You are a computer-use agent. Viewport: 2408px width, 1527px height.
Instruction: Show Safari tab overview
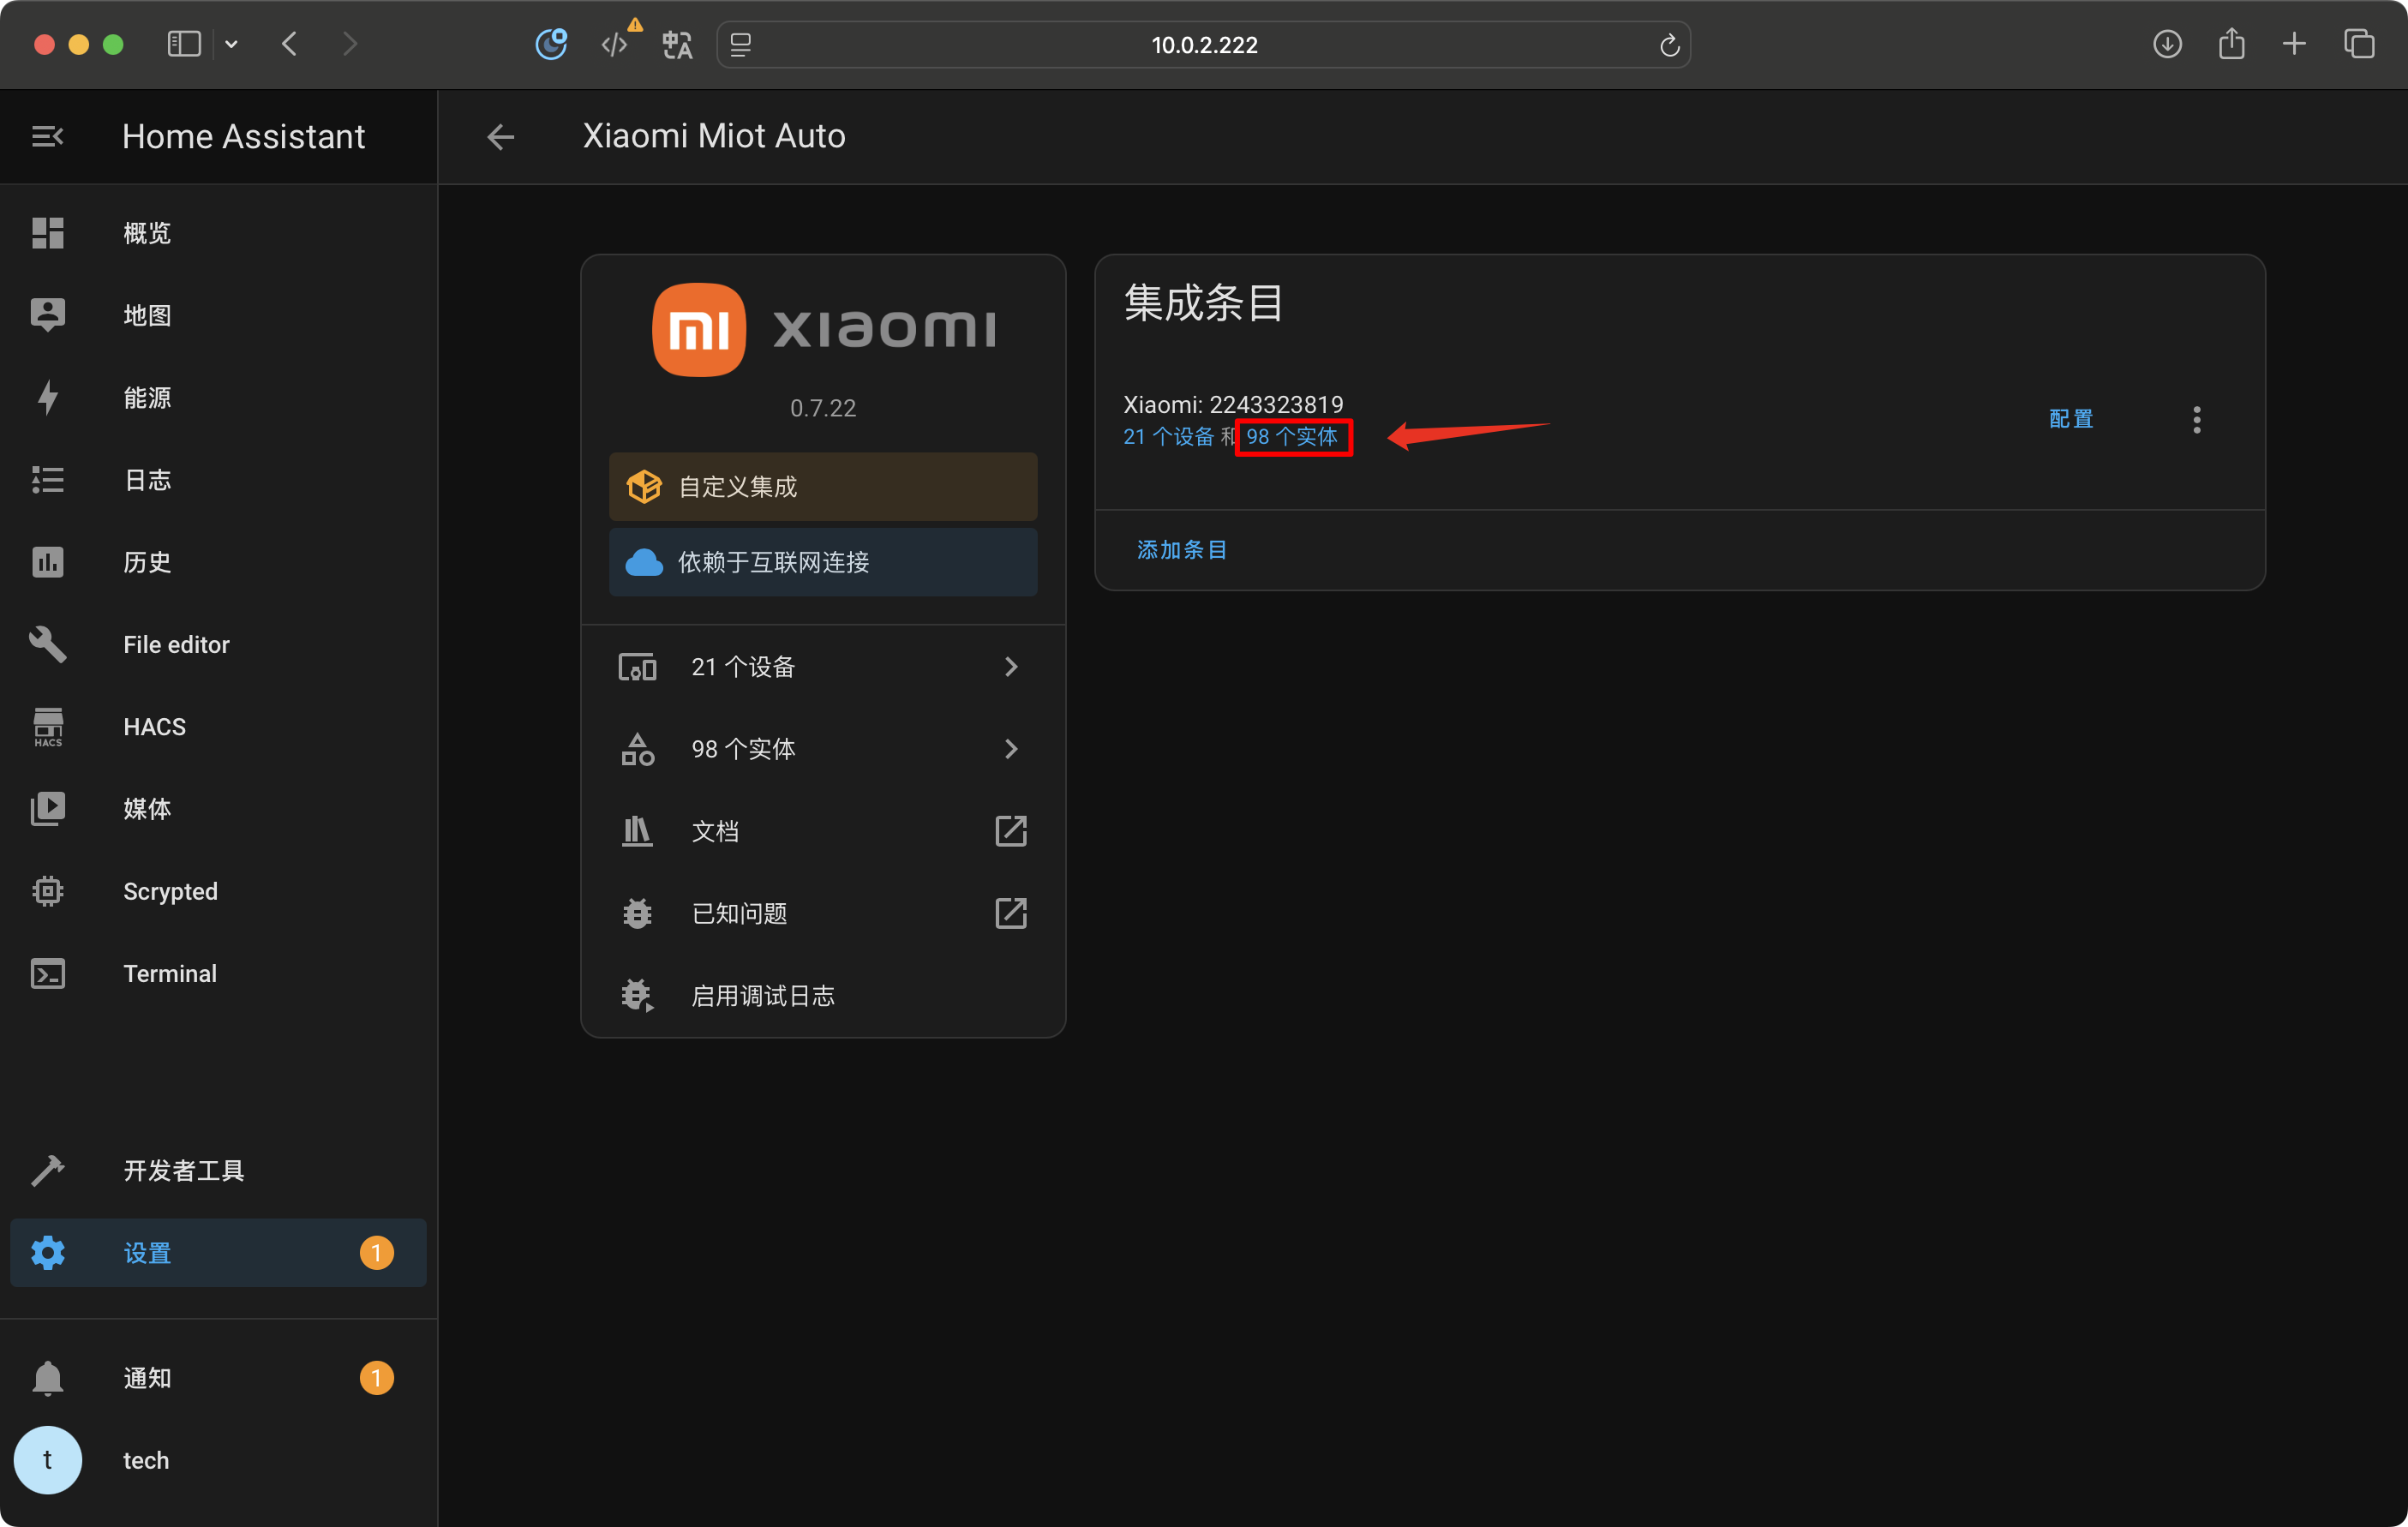click(2359, 44)
